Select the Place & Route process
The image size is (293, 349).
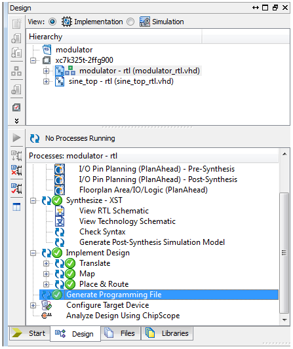(x=104, y=284)
